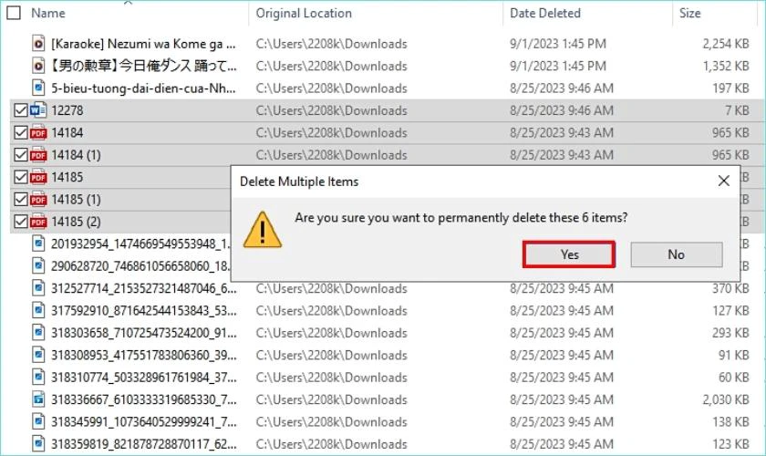Image resolution: width=766 pixels, height=456 pixels.
Task: Click the image icon of 317592910 file
Action: tap(38, 310)
